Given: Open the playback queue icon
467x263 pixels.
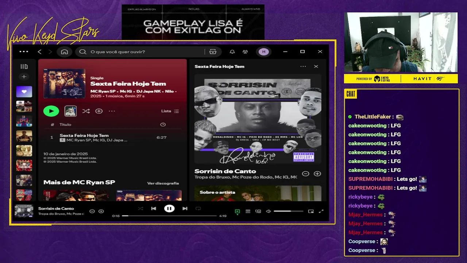Looking at the screenshot, I should [248, 211].
